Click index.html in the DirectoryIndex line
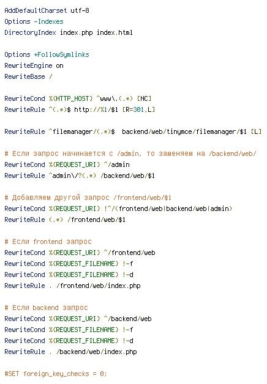 pyautogui.click(x=115, y=32)
